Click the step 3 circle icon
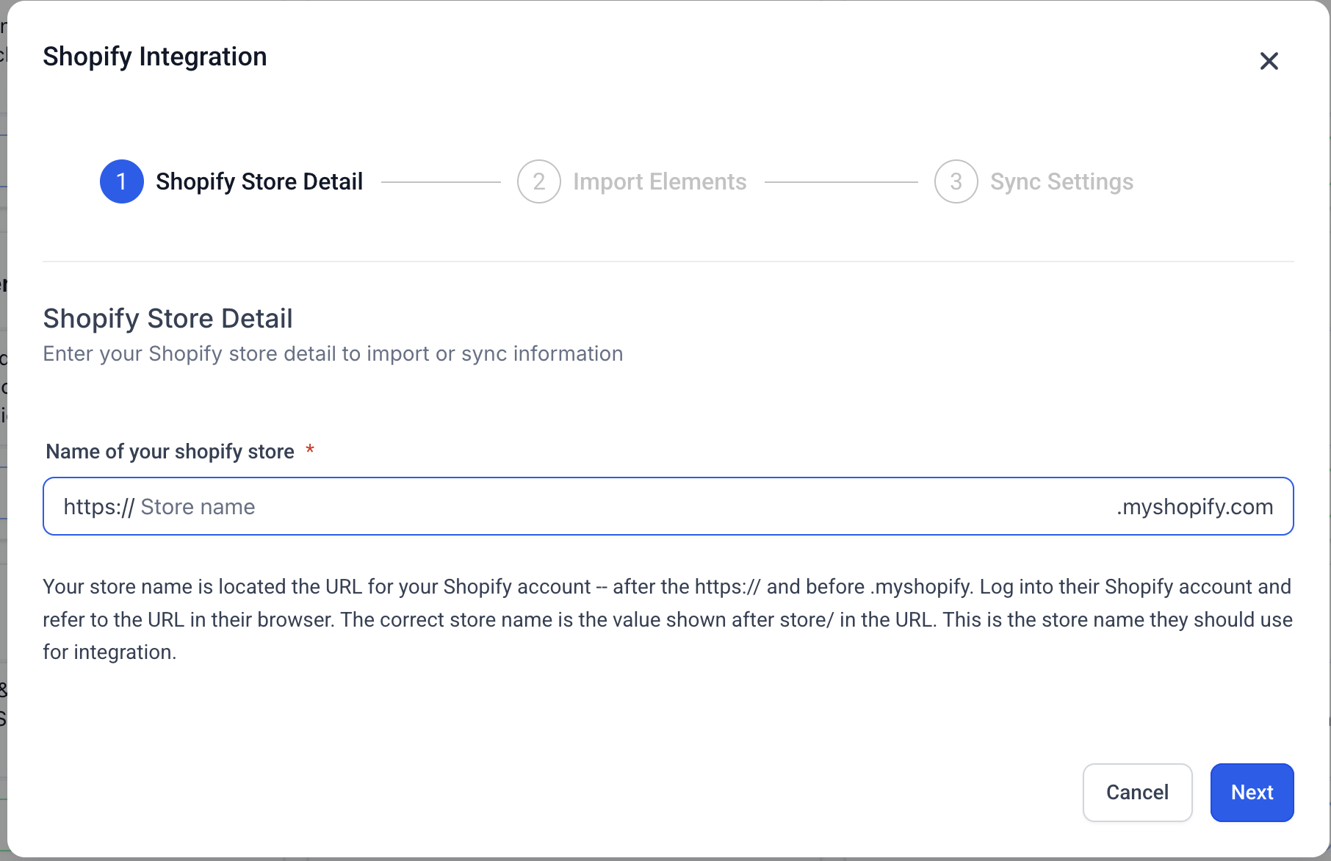This screenshot has width=1331, height=861. coord(956,181)
